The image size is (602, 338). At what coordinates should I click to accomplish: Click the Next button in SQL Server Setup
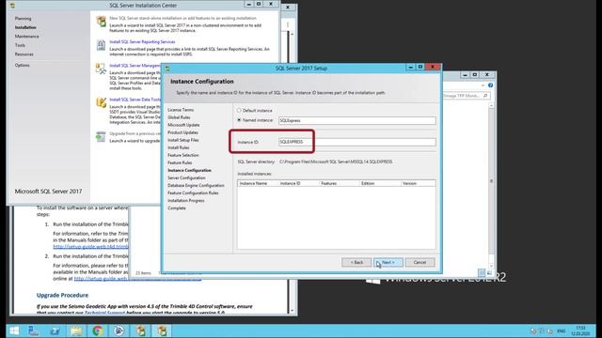click(388, 263)
